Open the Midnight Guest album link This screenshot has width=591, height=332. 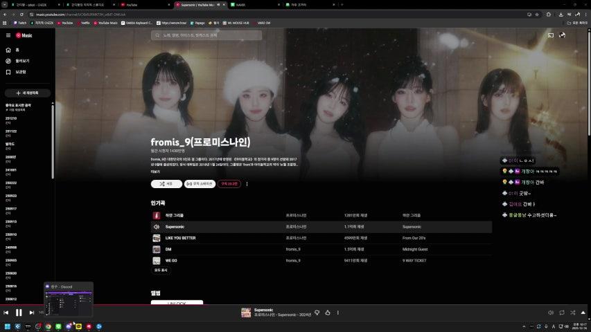[415, 249]
